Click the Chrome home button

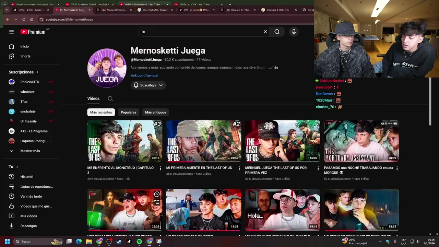tap(32, 20)
